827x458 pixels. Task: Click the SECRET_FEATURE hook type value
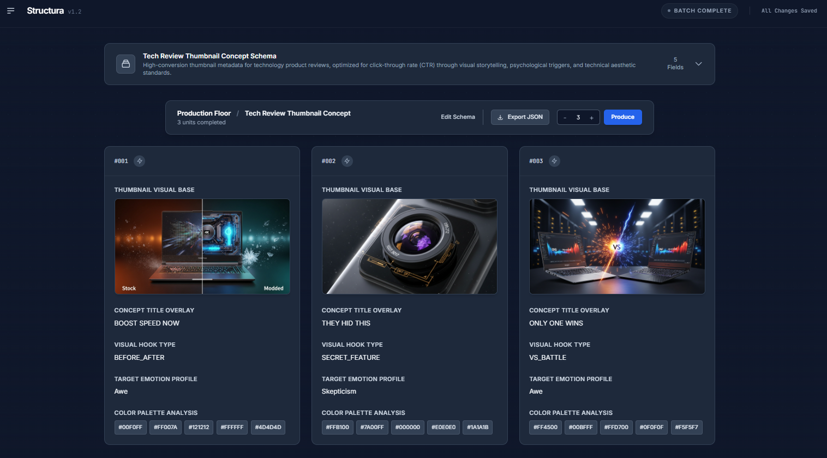[x=351, y=358]
